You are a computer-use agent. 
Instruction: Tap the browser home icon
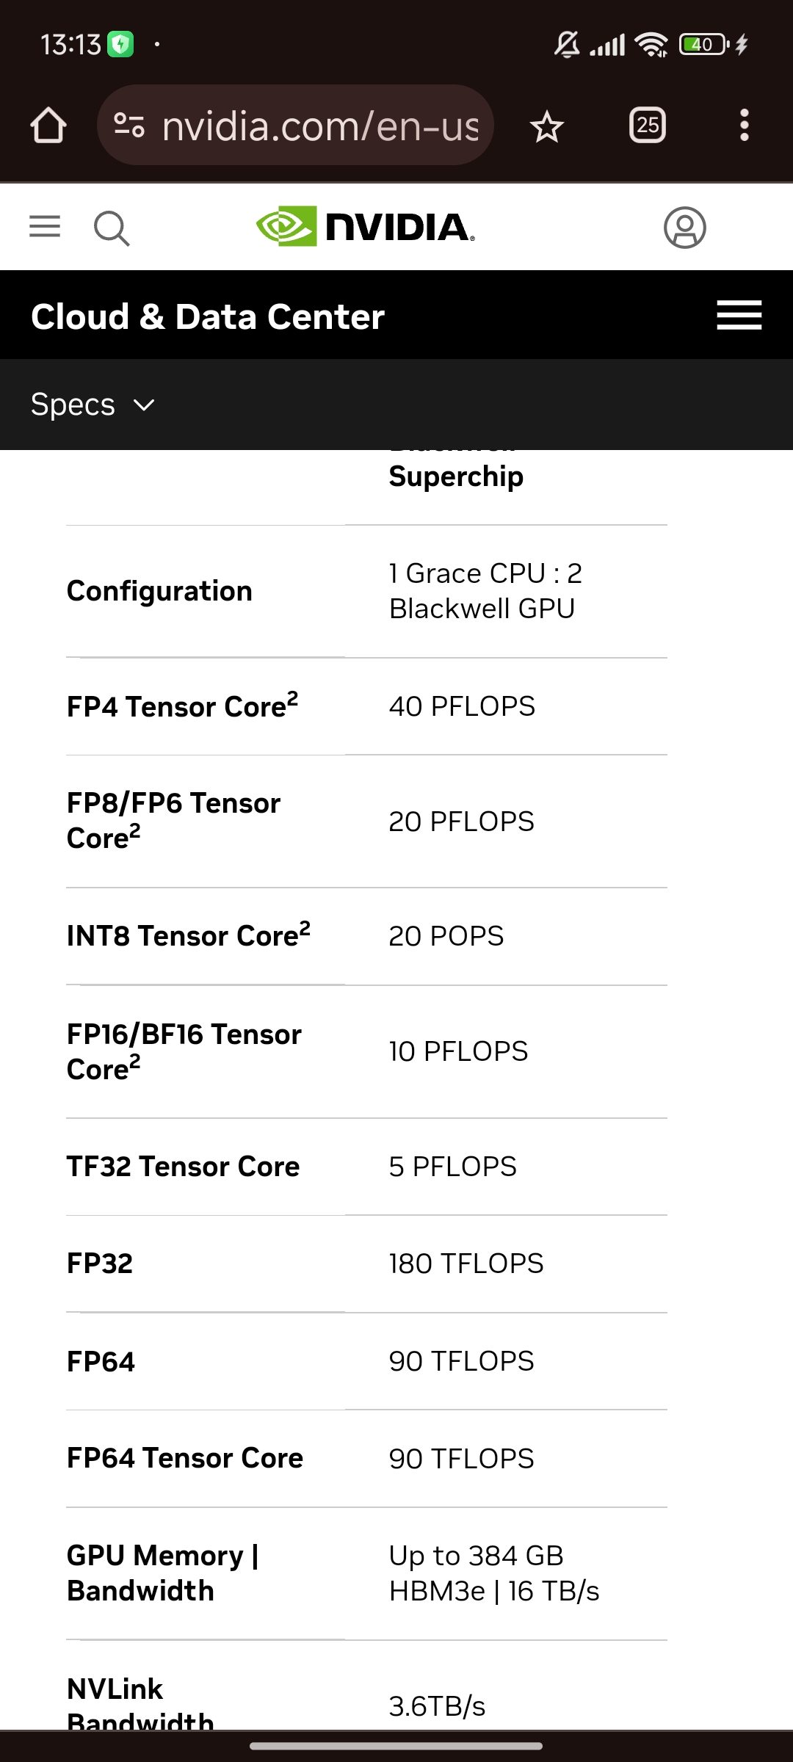(x=48, y=126)
